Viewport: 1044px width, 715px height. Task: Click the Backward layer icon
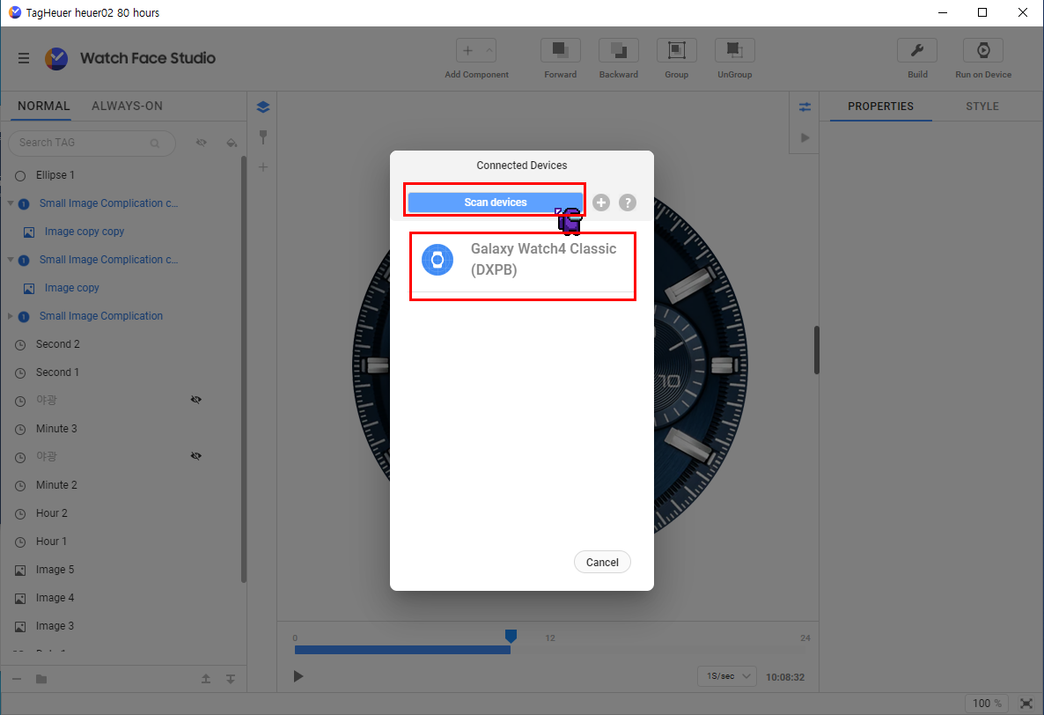coord(619,50)
